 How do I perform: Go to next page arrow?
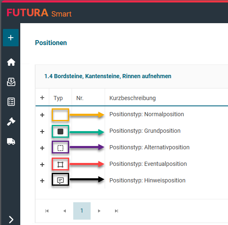tap(99, 211)
